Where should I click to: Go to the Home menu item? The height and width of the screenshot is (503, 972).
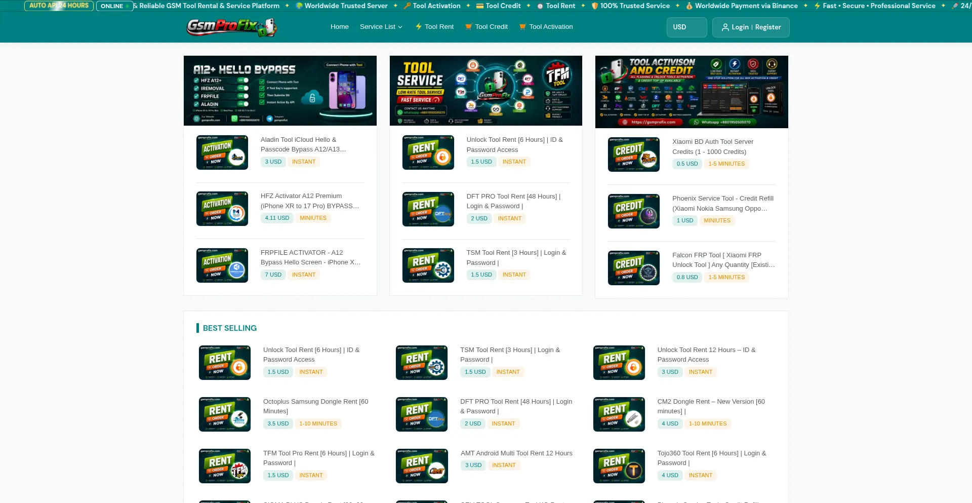pyautogui.click(x=340, y=27)
